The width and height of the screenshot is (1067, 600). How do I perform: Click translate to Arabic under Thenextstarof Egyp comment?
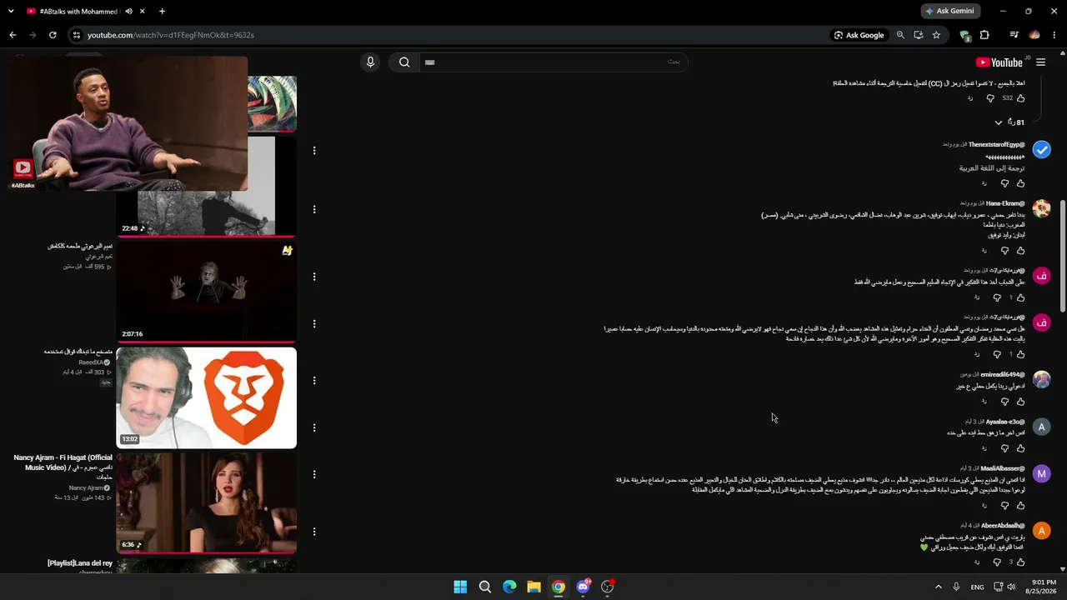991,168
